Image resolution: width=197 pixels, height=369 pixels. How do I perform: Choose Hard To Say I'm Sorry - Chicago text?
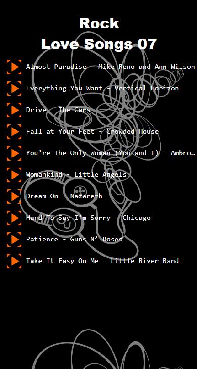pos(88,218)
